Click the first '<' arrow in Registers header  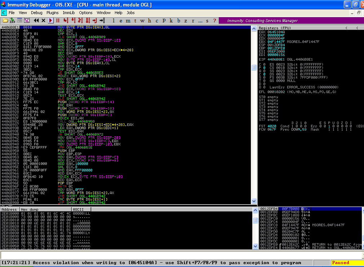346,28
